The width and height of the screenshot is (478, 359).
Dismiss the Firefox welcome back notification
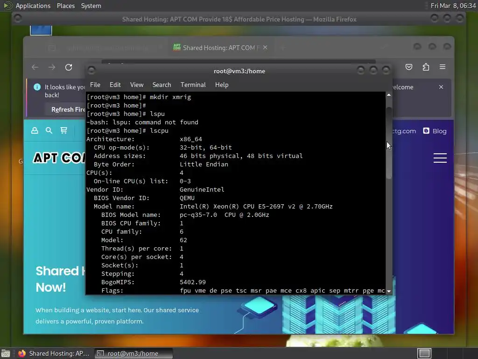(441, 87)
